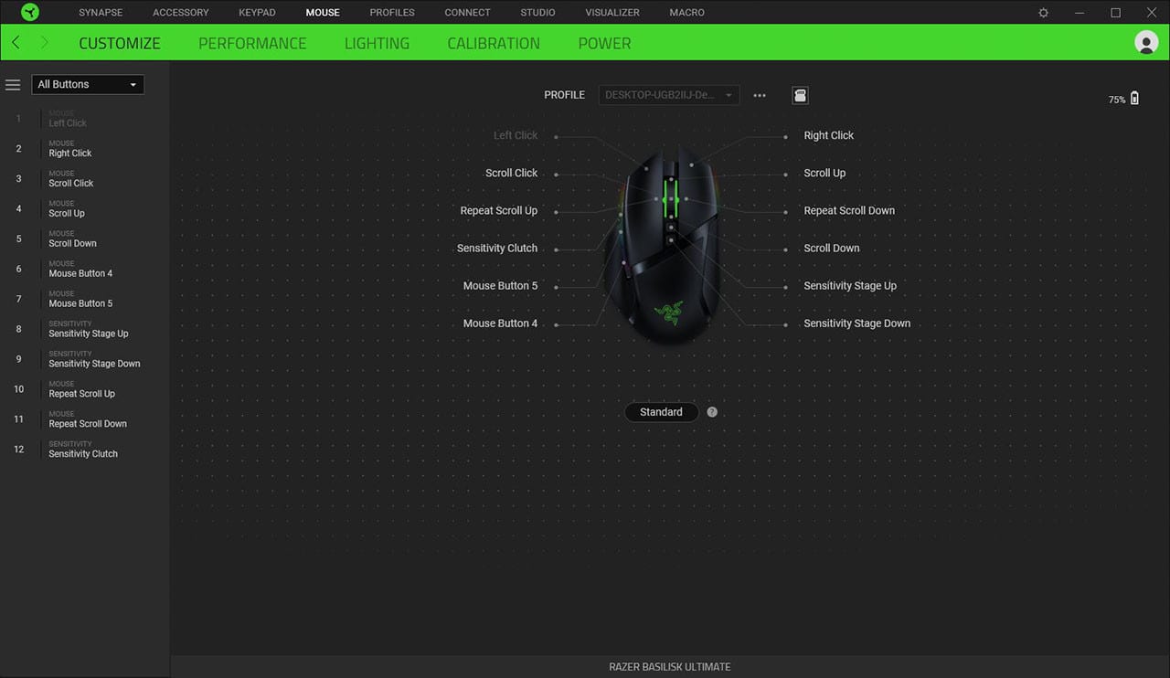Open the DESKTOP-UGB2IIJ profile dropdown
The width and height of the screenshot is (1170, 678).
[668, 94]
